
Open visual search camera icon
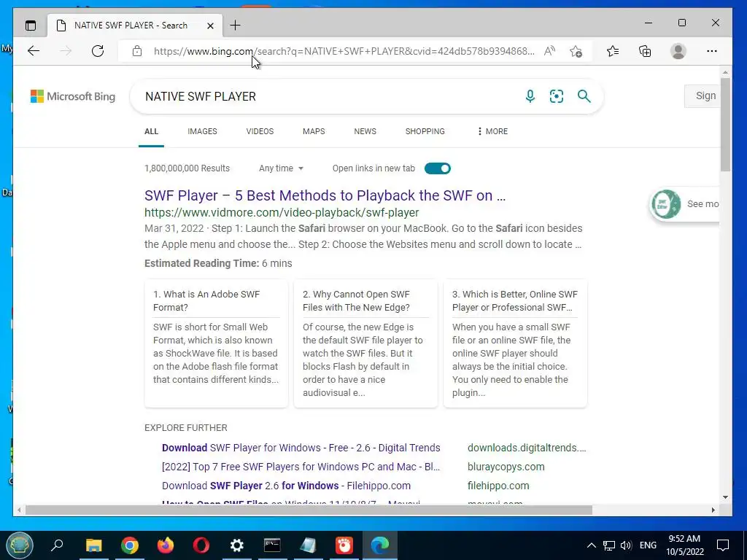[x=557, y=96]
